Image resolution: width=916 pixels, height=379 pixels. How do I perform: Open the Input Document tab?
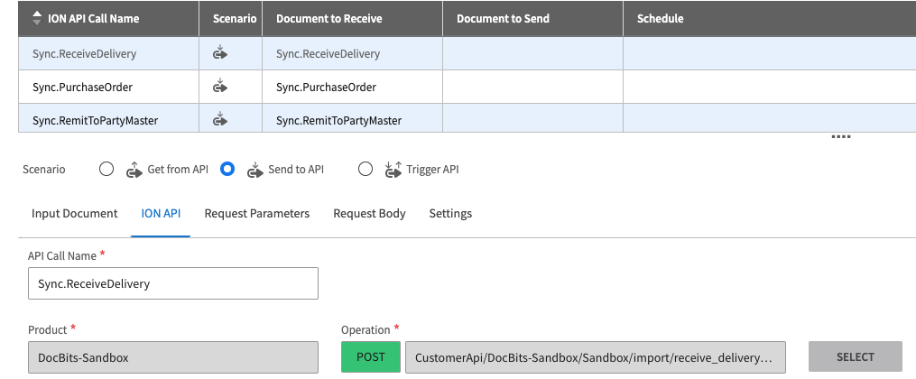point(75,214)
